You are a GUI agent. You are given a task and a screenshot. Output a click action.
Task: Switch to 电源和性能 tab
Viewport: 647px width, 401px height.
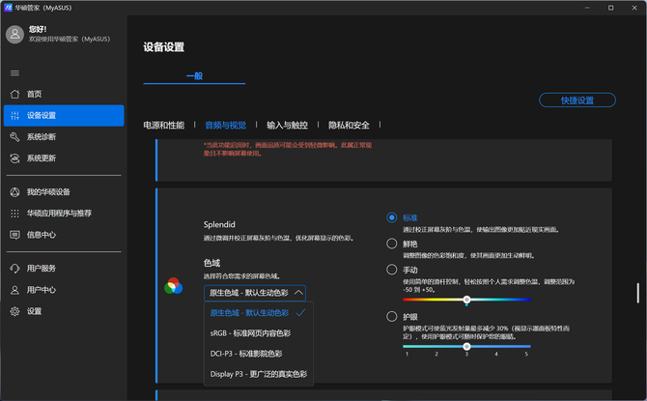click(163, 125)
